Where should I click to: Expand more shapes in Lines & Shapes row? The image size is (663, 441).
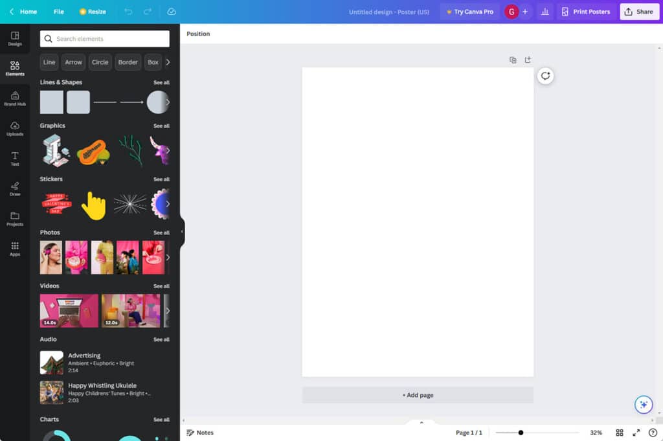point(168,102)
